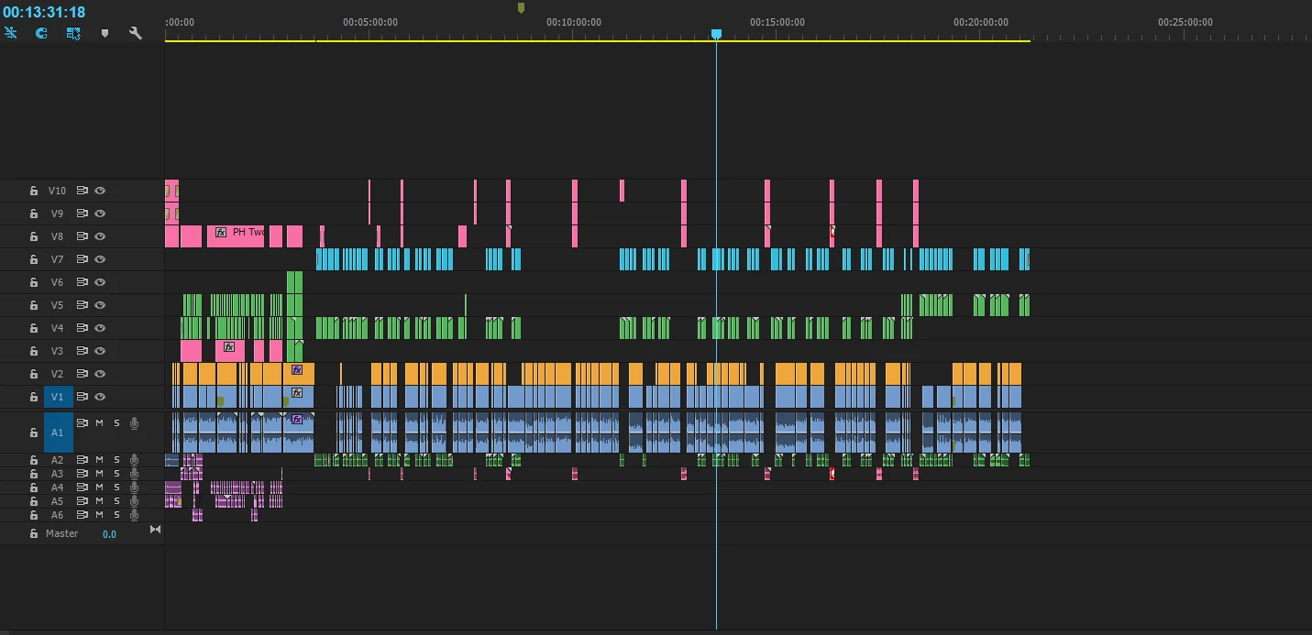Toggle Snap magnet icon in timeline
Image resolution: width=1312 pixels, height=635 pixels.
41,33
